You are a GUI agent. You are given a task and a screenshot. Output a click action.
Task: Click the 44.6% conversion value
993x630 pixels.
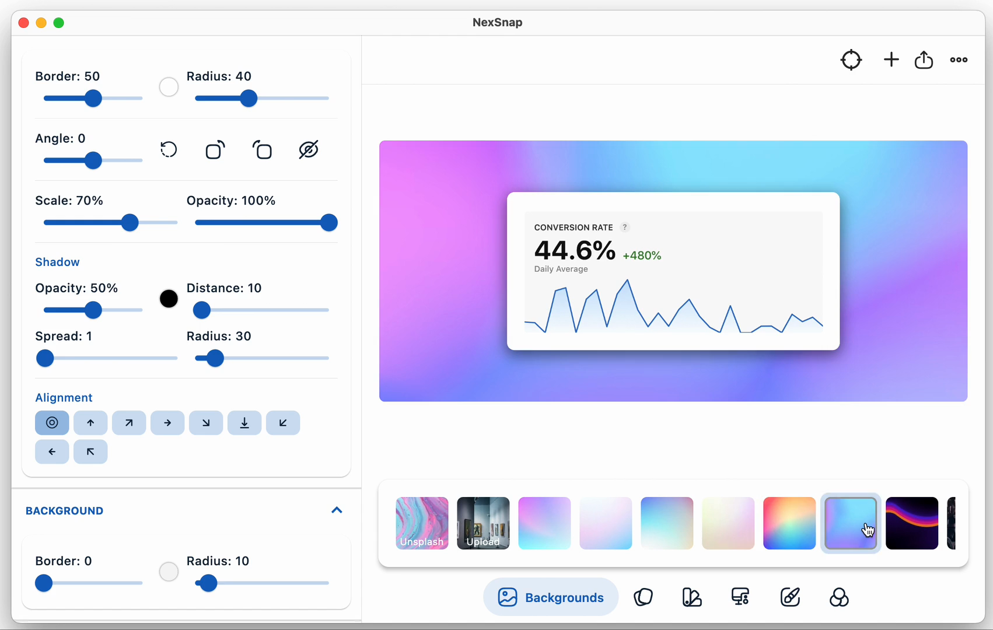coord(575,251)
